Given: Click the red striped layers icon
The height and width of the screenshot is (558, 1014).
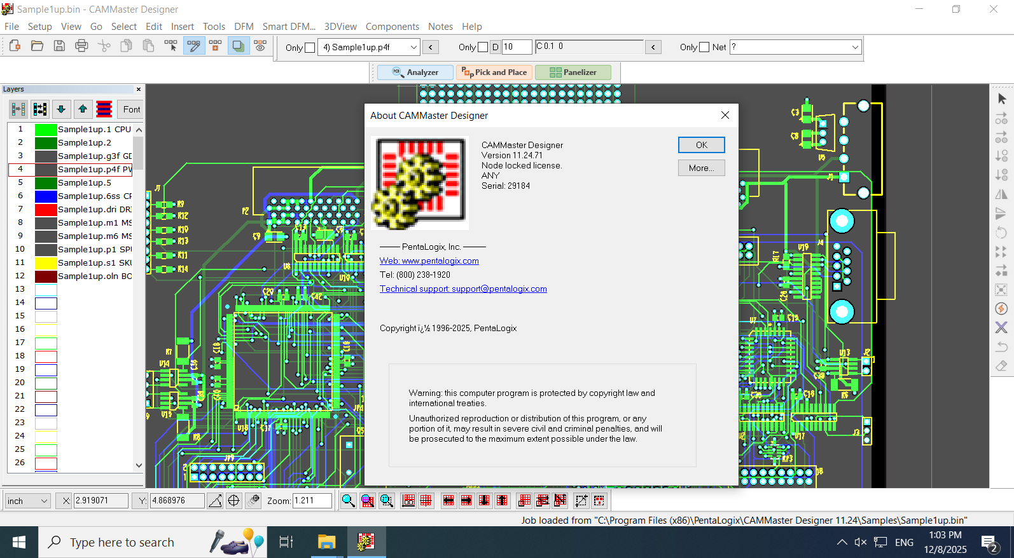Looking at the screenshot, I should 104,109.
